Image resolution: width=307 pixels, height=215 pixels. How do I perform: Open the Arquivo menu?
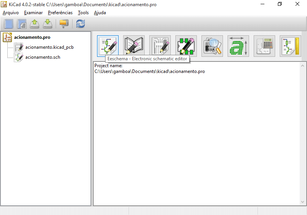coord(11,13)
